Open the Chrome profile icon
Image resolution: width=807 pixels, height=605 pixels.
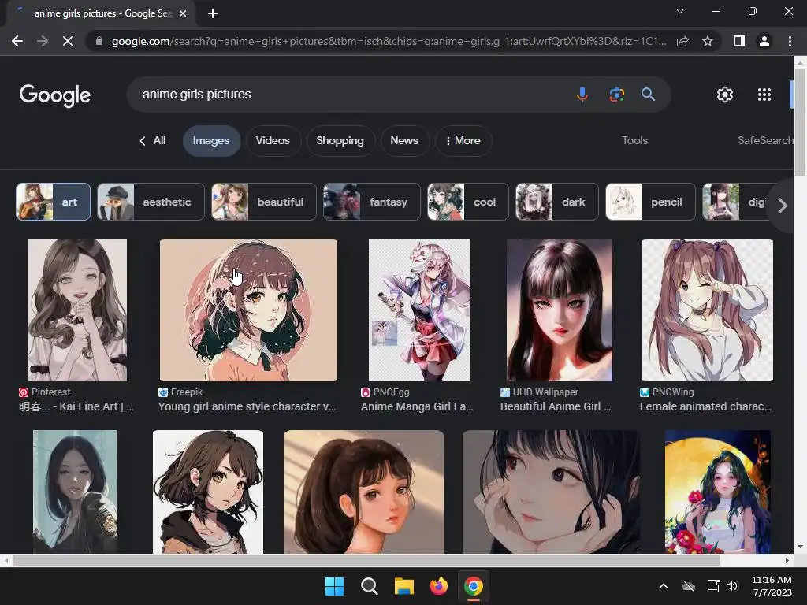pos(764,41)
